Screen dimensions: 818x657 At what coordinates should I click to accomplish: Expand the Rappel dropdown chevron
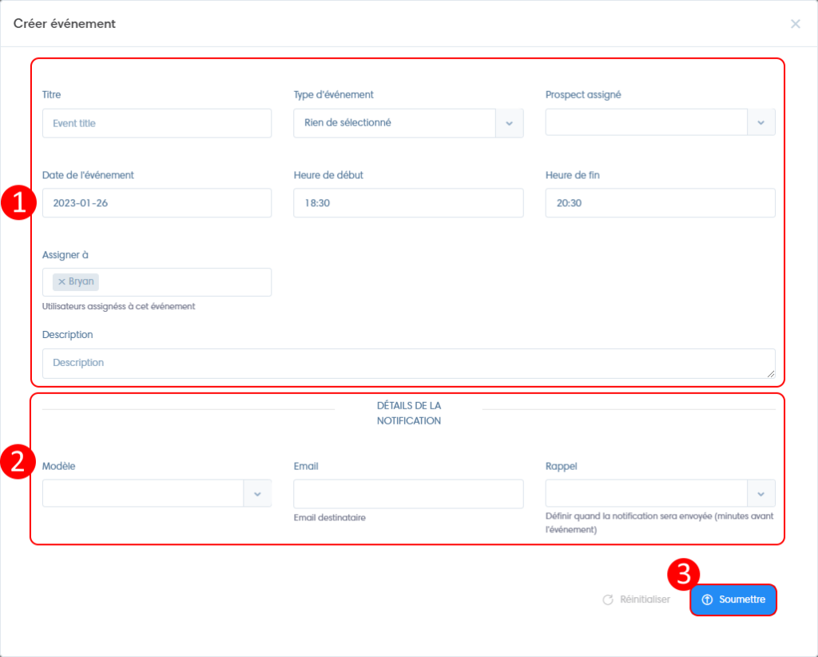pos(760,494)
